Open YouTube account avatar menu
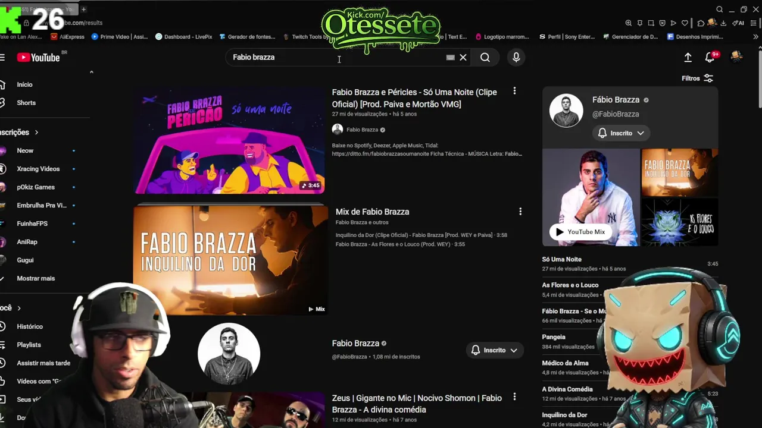762x428 pixels. tap(737, 57)
